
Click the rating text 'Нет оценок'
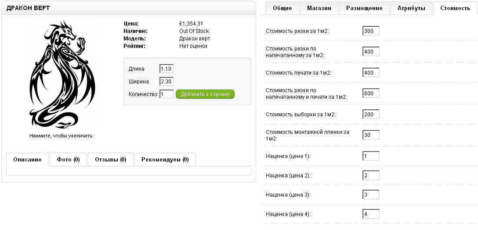point(193,46)
